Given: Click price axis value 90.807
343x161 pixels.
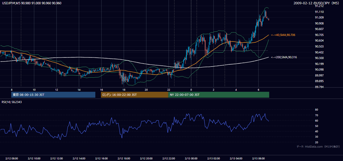Looking at the screenshot, I should pyautogui.click(x=319, y=29).
